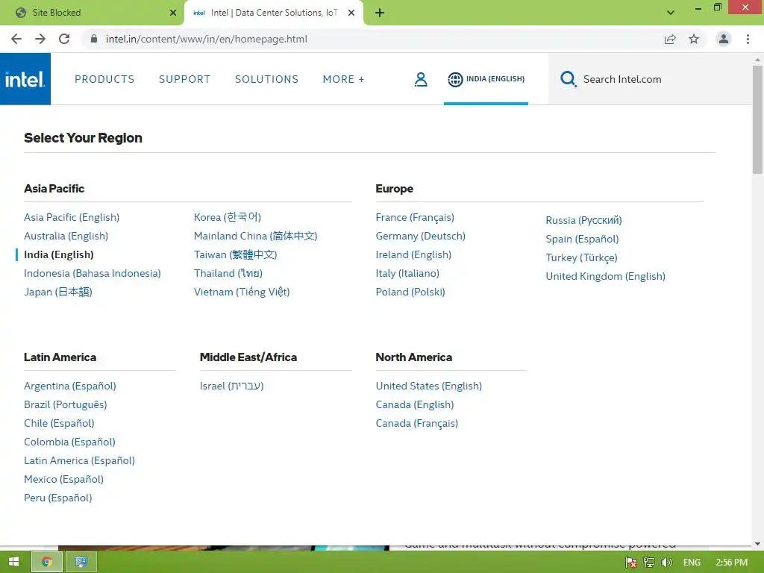The image size is (764, 573).
Task: Select Australia (English) region
Action: click(x=66, y=236)
